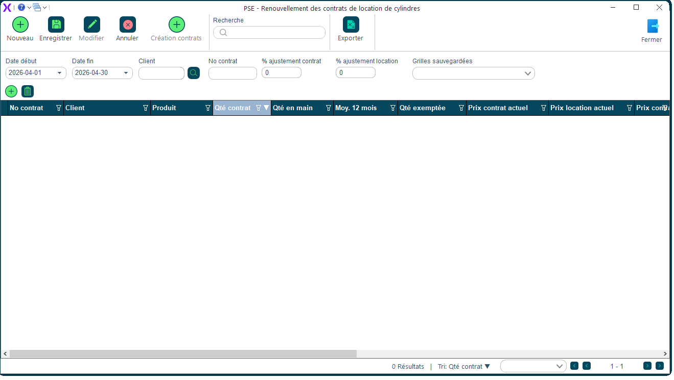Sort by the Qté en main header
674x380 pixels.
[x=293, y=108]
